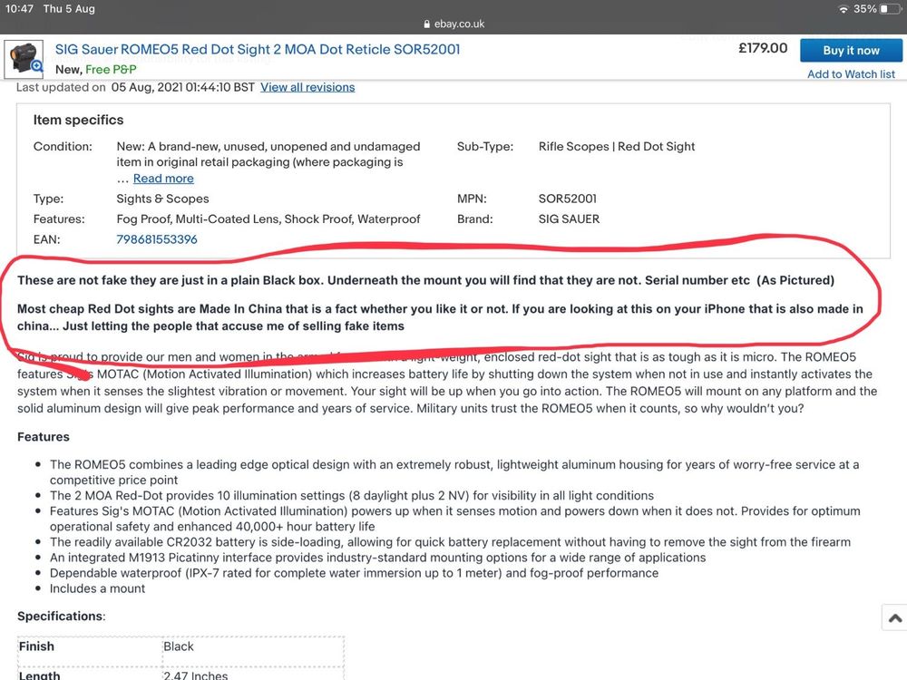Tap the magnifier zoom icon on product thumbnail
This screenshot has height=680, width=907.
[x=37, y=66]
